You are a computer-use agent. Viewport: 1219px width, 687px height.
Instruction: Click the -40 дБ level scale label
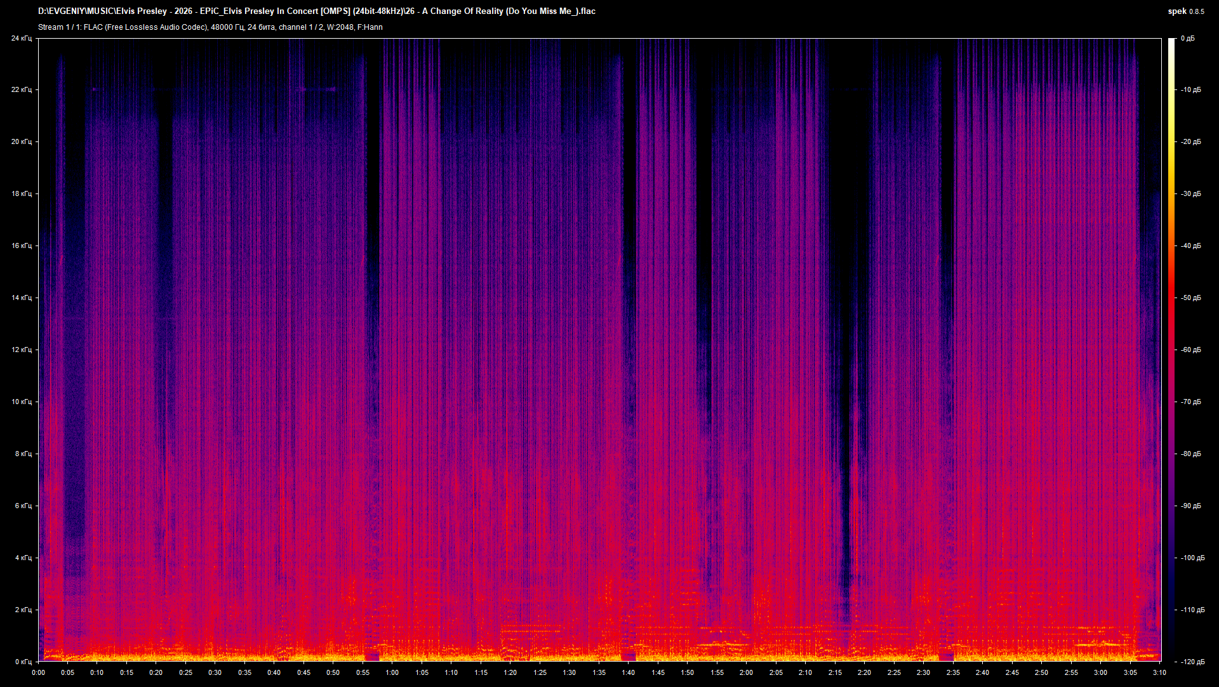[1191, 246]
